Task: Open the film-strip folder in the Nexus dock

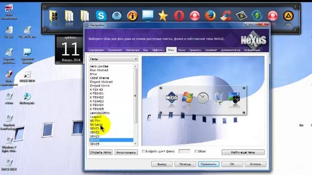Action: (x=54, y=16)
